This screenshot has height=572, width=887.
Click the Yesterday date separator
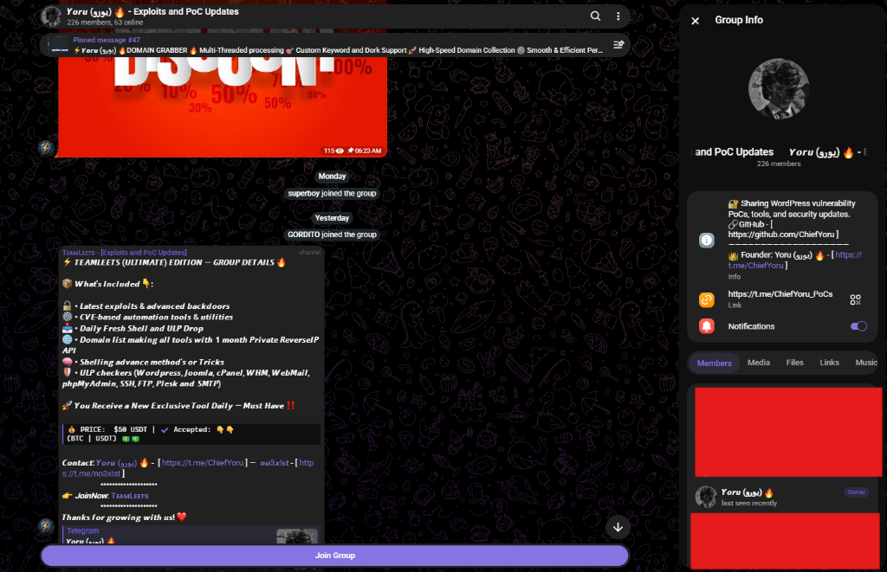click(x=332, y=218)
